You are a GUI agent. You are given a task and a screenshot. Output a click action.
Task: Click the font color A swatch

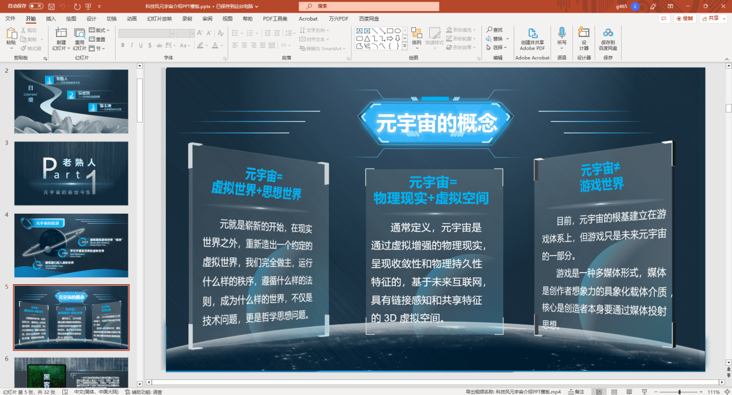coord(215,45)
